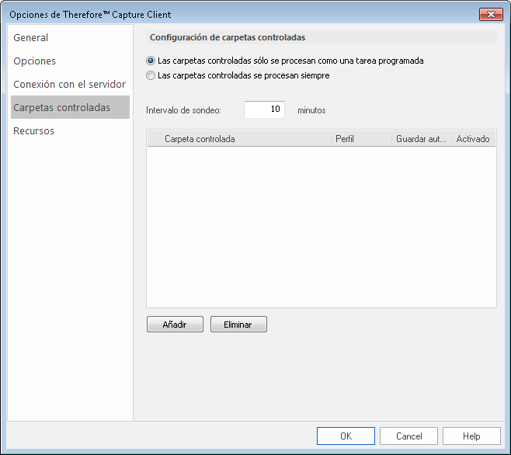Click the polling interval minutes field
Viewport: 511px width, 455px height.
(x=264, y=109)
